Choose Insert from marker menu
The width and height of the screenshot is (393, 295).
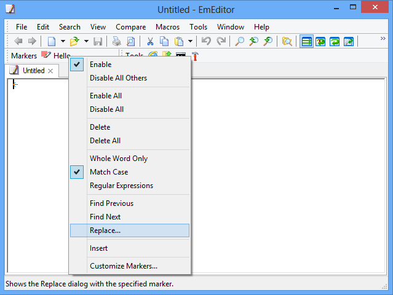130,248
